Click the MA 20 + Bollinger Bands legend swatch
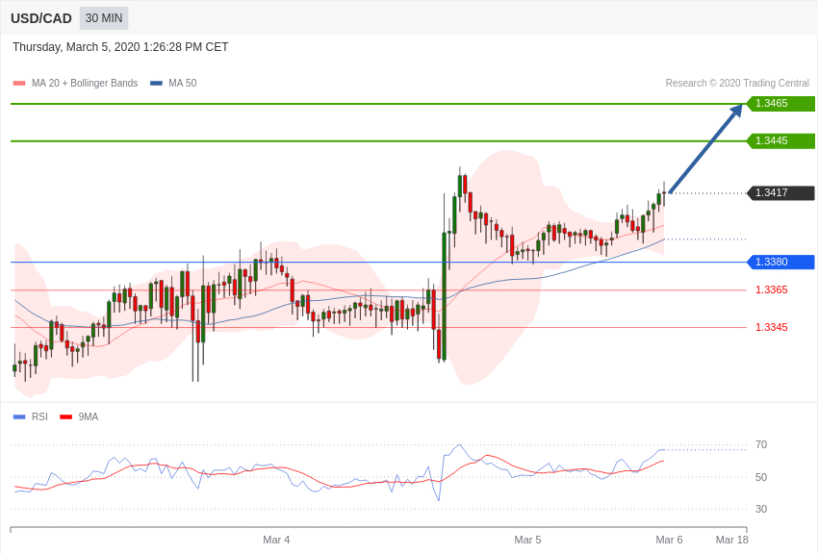818x554 pixels. click(19, 83)
